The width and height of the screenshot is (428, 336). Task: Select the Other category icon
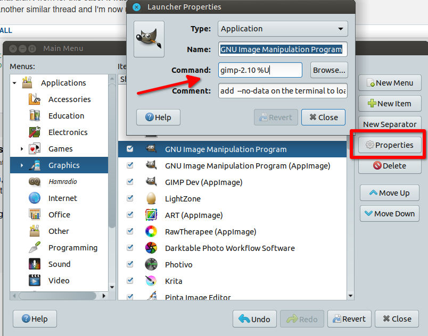[x=35, y=231]
